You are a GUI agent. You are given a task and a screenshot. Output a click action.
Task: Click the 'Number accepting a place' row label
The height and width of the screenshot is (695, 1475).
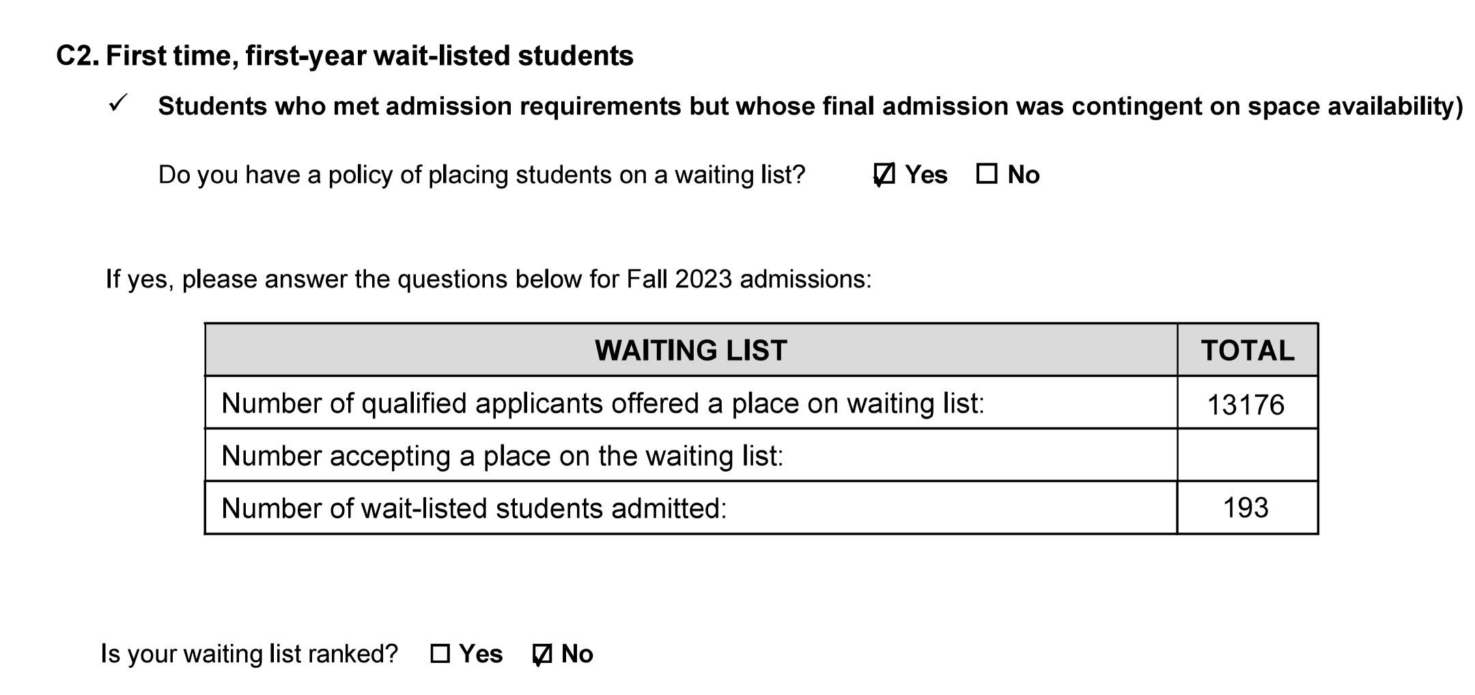tap(502, 455)
